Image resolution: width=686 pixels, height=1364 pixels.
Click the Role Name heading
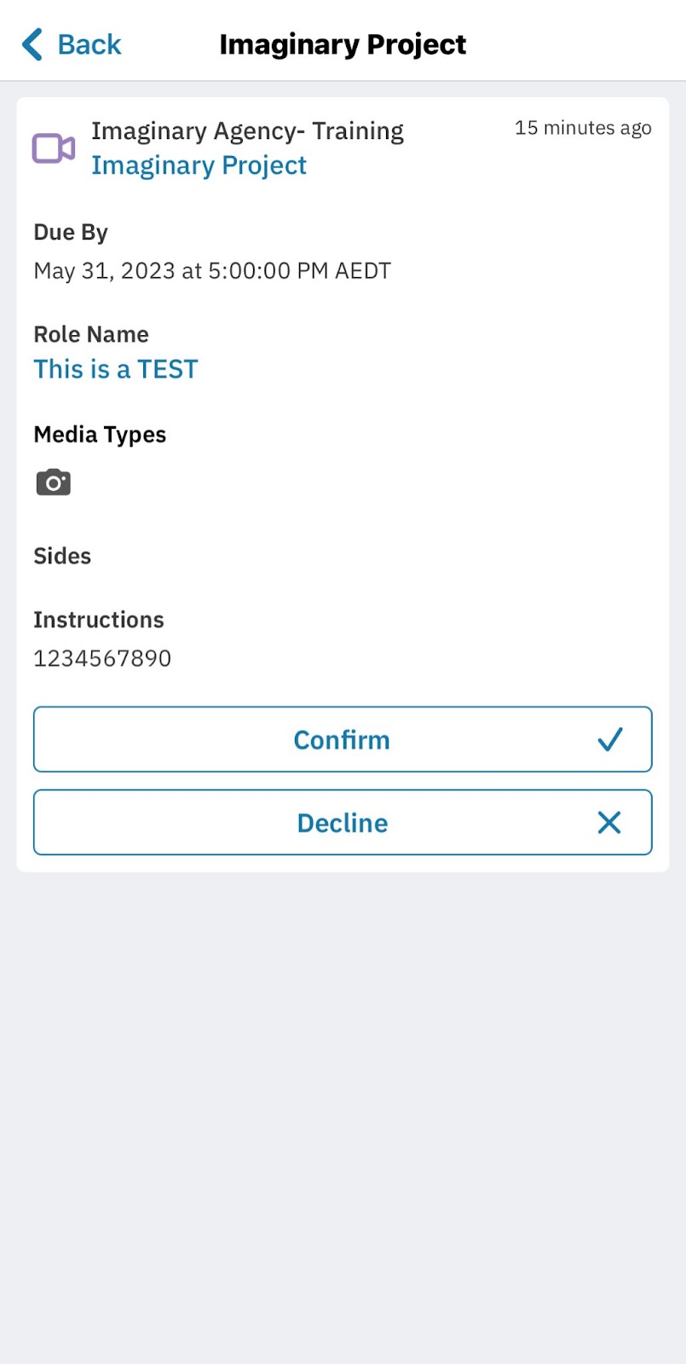tap(91, 334)
